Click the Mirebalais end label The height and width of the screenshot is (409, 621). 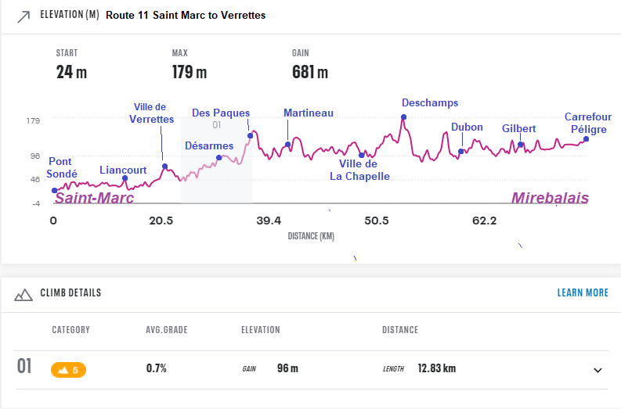pos(550,198)
